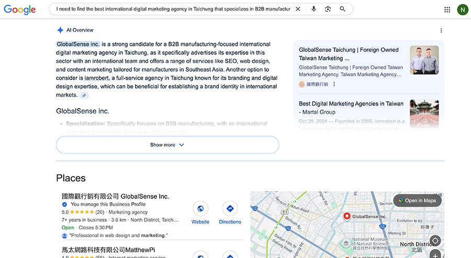Open the Google account avatar menu
471x258 pixels.
point(463,9)
